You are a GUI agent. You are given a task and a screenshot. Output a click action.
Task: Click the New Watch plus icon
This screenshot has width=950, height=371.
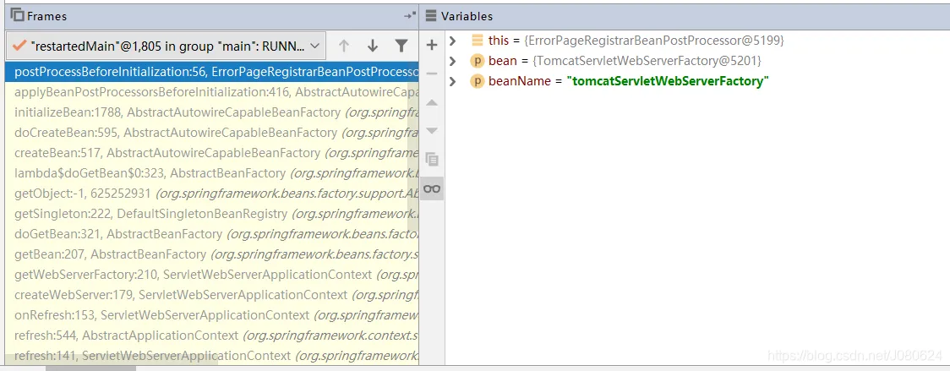point(432,45)
